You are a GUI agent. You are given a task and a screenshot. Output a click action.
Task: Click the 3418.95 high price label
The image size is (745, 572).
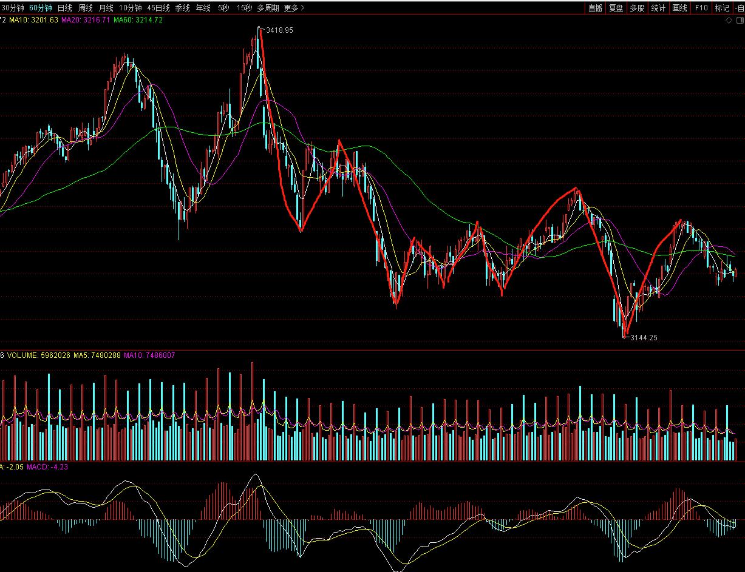click(x=279, y=30)
